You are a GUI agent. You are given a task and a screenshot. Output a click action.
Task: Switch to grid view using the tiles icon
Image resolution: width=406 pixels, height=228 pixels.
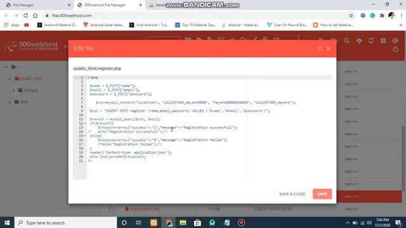(x=383, y=41)
